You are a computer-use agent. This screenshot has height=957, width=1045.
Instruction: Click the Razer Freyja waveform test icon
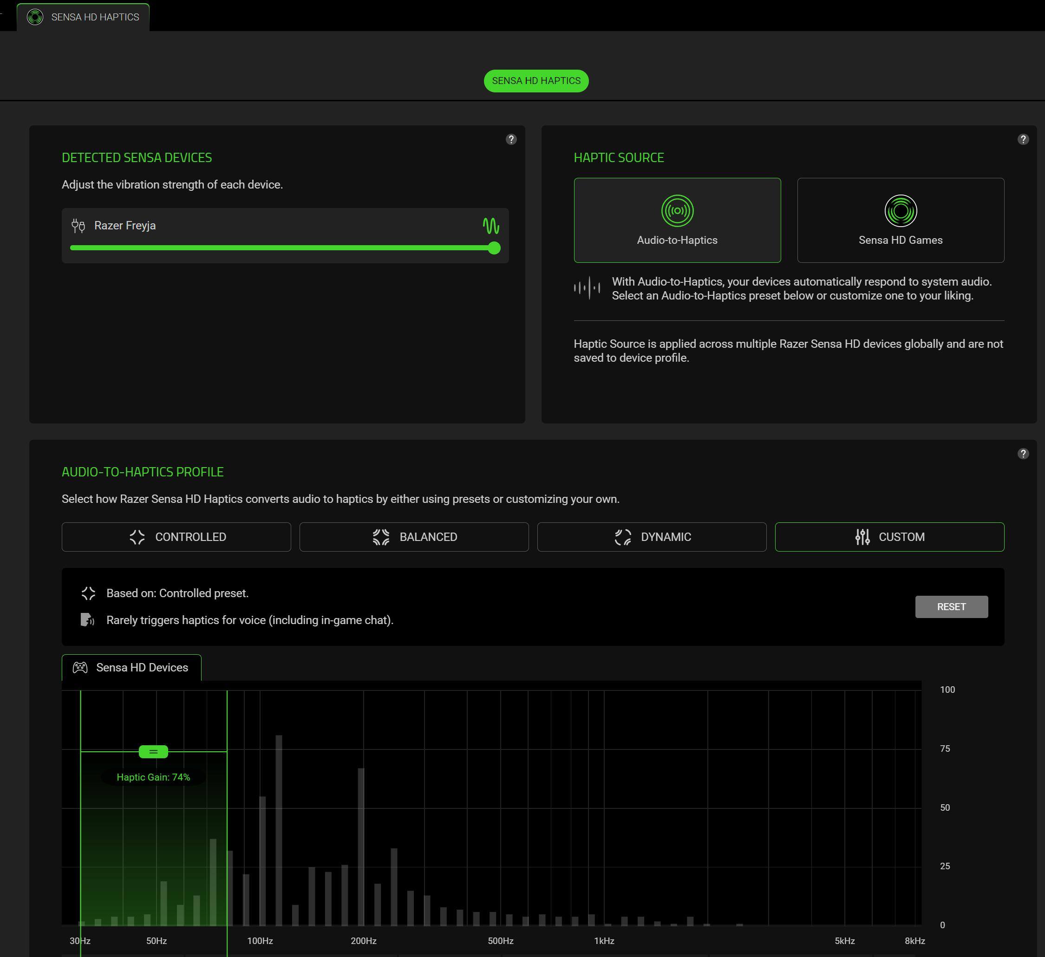click(490, 226)
